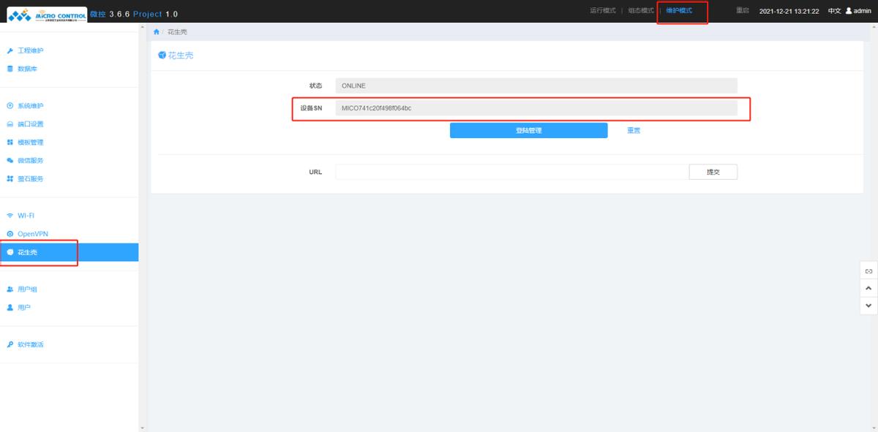Go to 系统维护 in the sidebar
The image size is (878, 432).
coord(30,106)
